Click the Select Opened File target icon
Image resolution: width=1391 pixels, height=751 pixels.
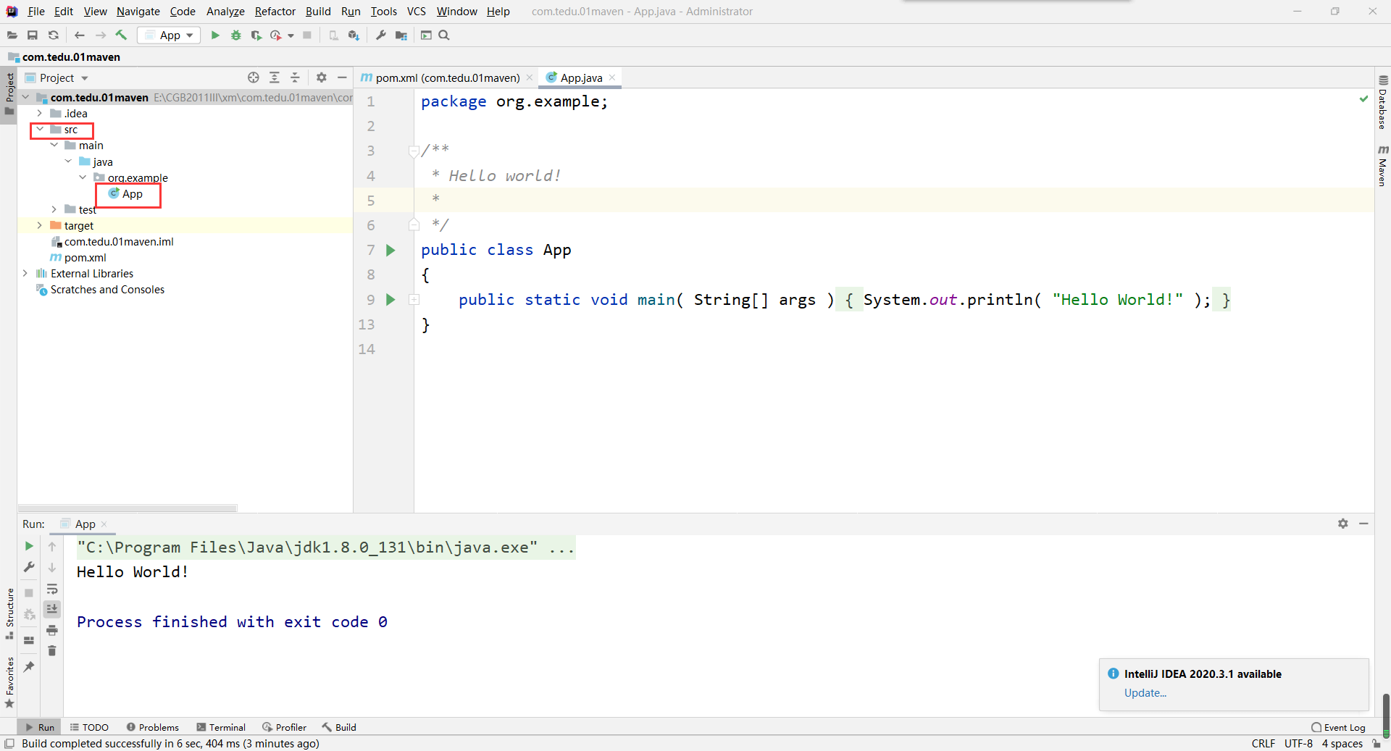[x=254, y=77]
